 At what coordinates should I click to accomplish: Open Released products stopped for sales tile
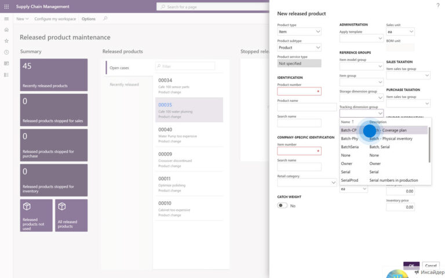pyautogui.click(x=54, y=110)
